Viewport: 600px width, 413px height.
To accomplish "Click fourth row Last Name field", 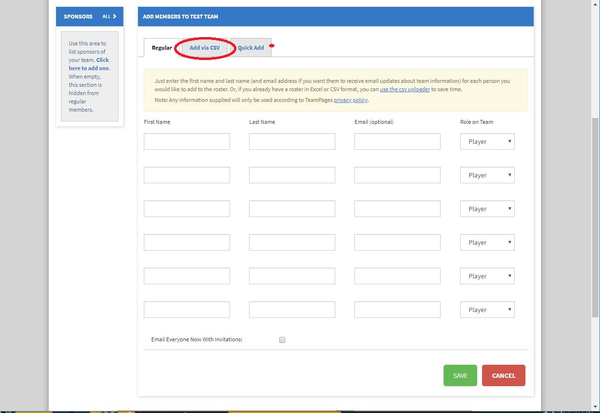I will [x=292, y=242].
